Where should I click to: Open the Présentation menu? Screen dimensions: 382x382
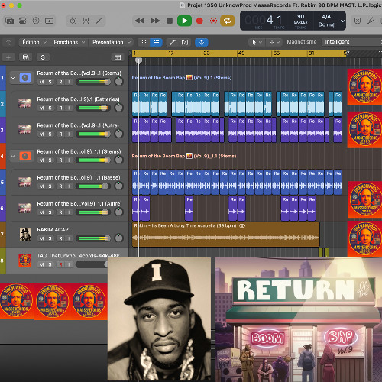pos(112,42)
